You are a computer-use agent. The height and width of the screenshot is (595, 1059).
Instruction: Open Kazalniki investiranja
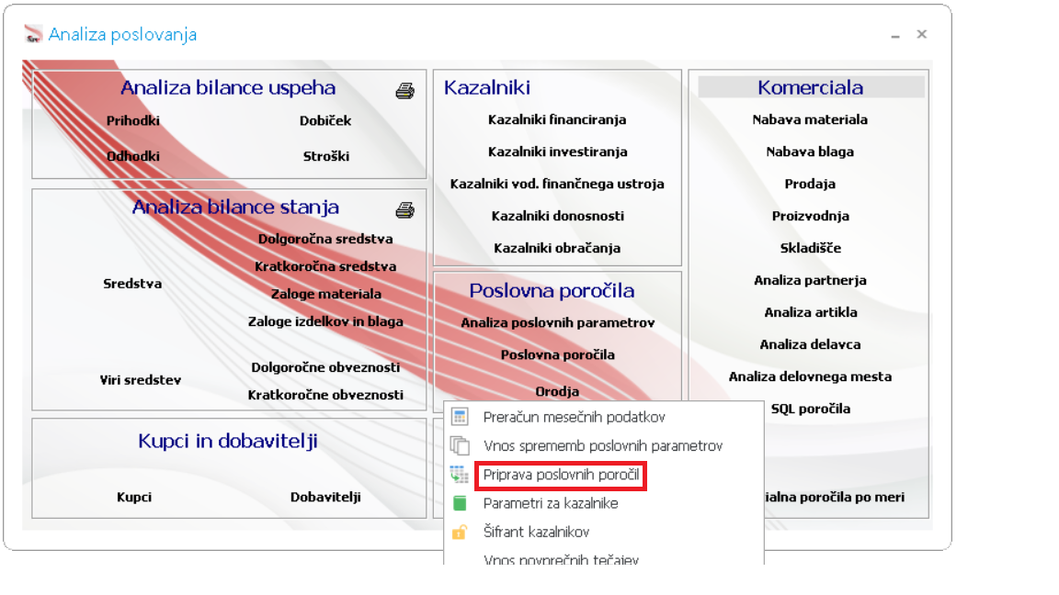(558, 152)
